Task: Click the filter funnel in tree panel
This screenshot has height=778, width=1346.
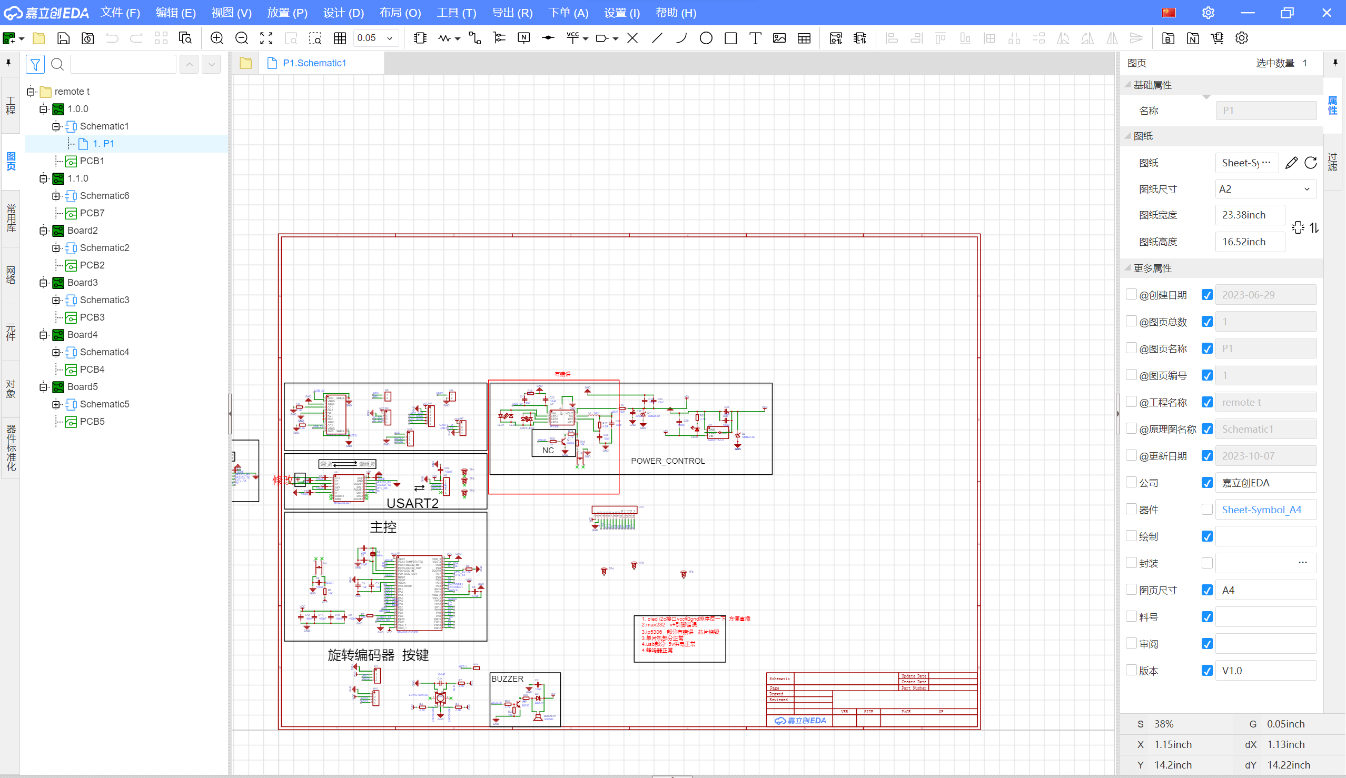Action: pos(35,64)
